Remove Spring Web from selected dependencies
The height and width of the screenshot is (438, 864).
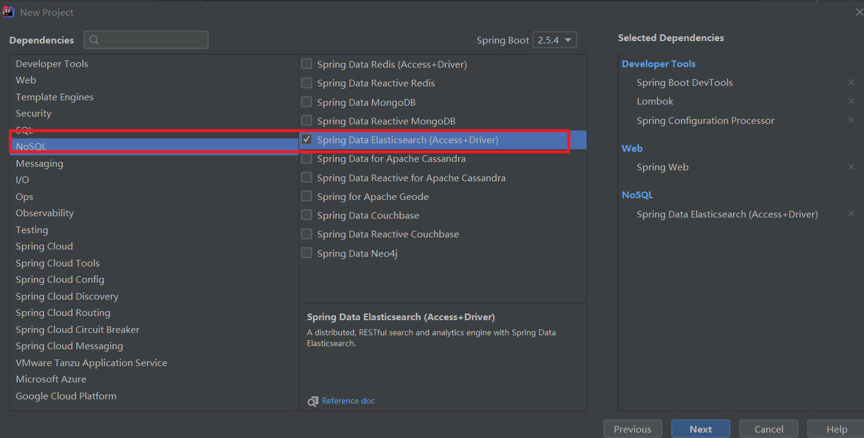851,167
